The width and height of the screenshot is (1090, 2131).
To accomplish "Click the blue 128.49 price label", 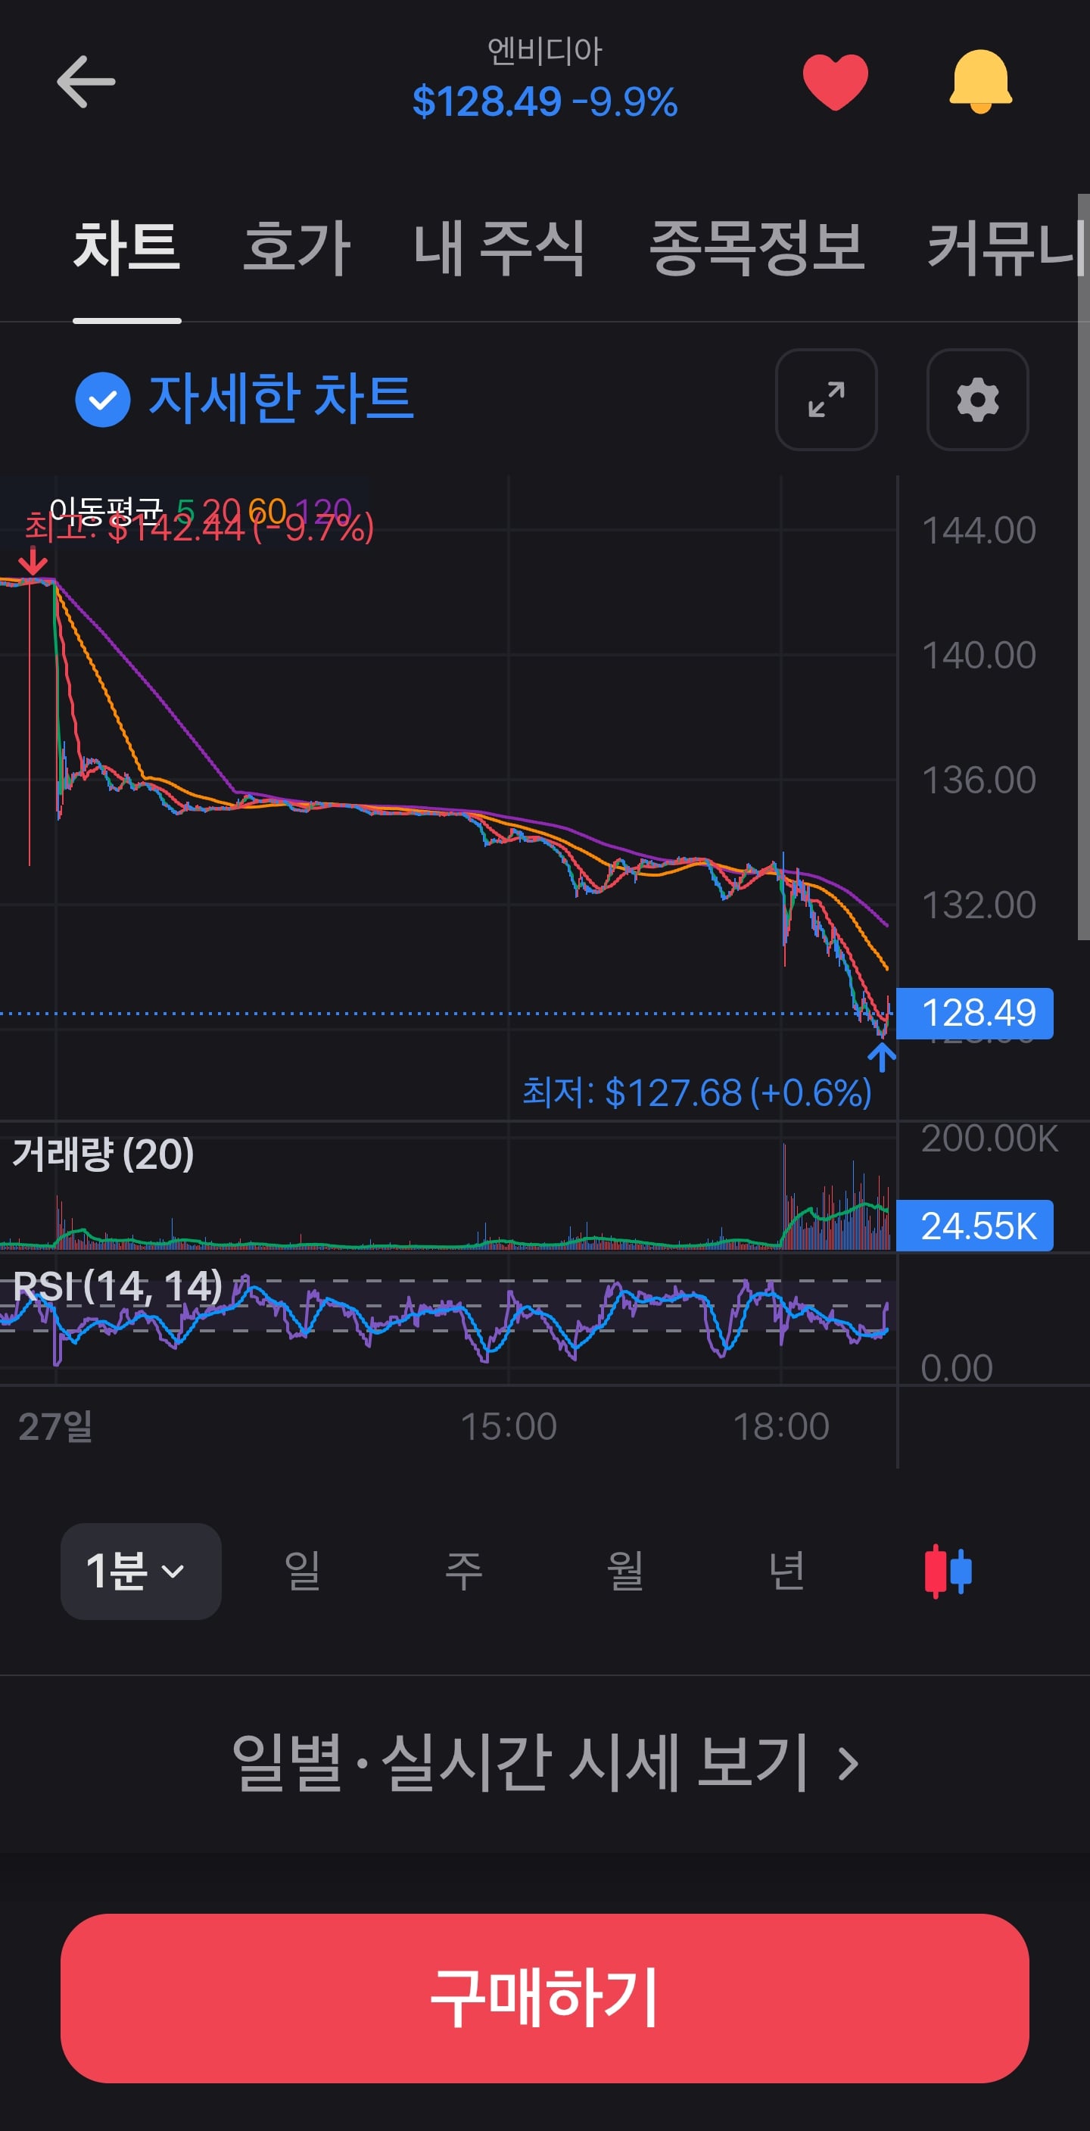I will (x=975, y=1014).
